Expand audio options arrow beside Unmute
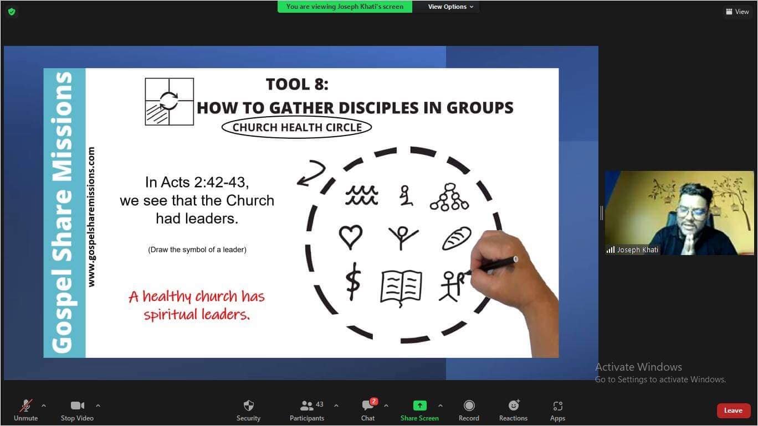Screen dimensions: 758x426 (44, 406)
